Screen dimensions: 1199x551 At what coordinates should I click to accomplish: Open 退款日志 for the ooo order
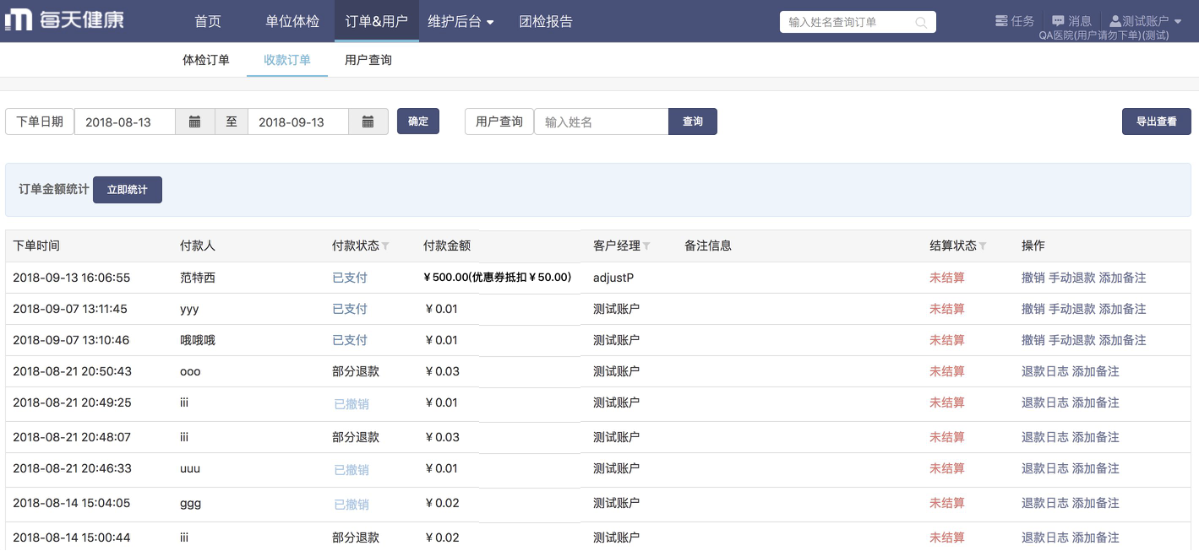1045,371
